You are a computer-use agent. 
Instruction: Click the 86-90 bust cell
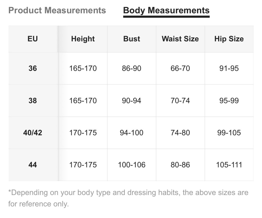[x=132, y=68]
